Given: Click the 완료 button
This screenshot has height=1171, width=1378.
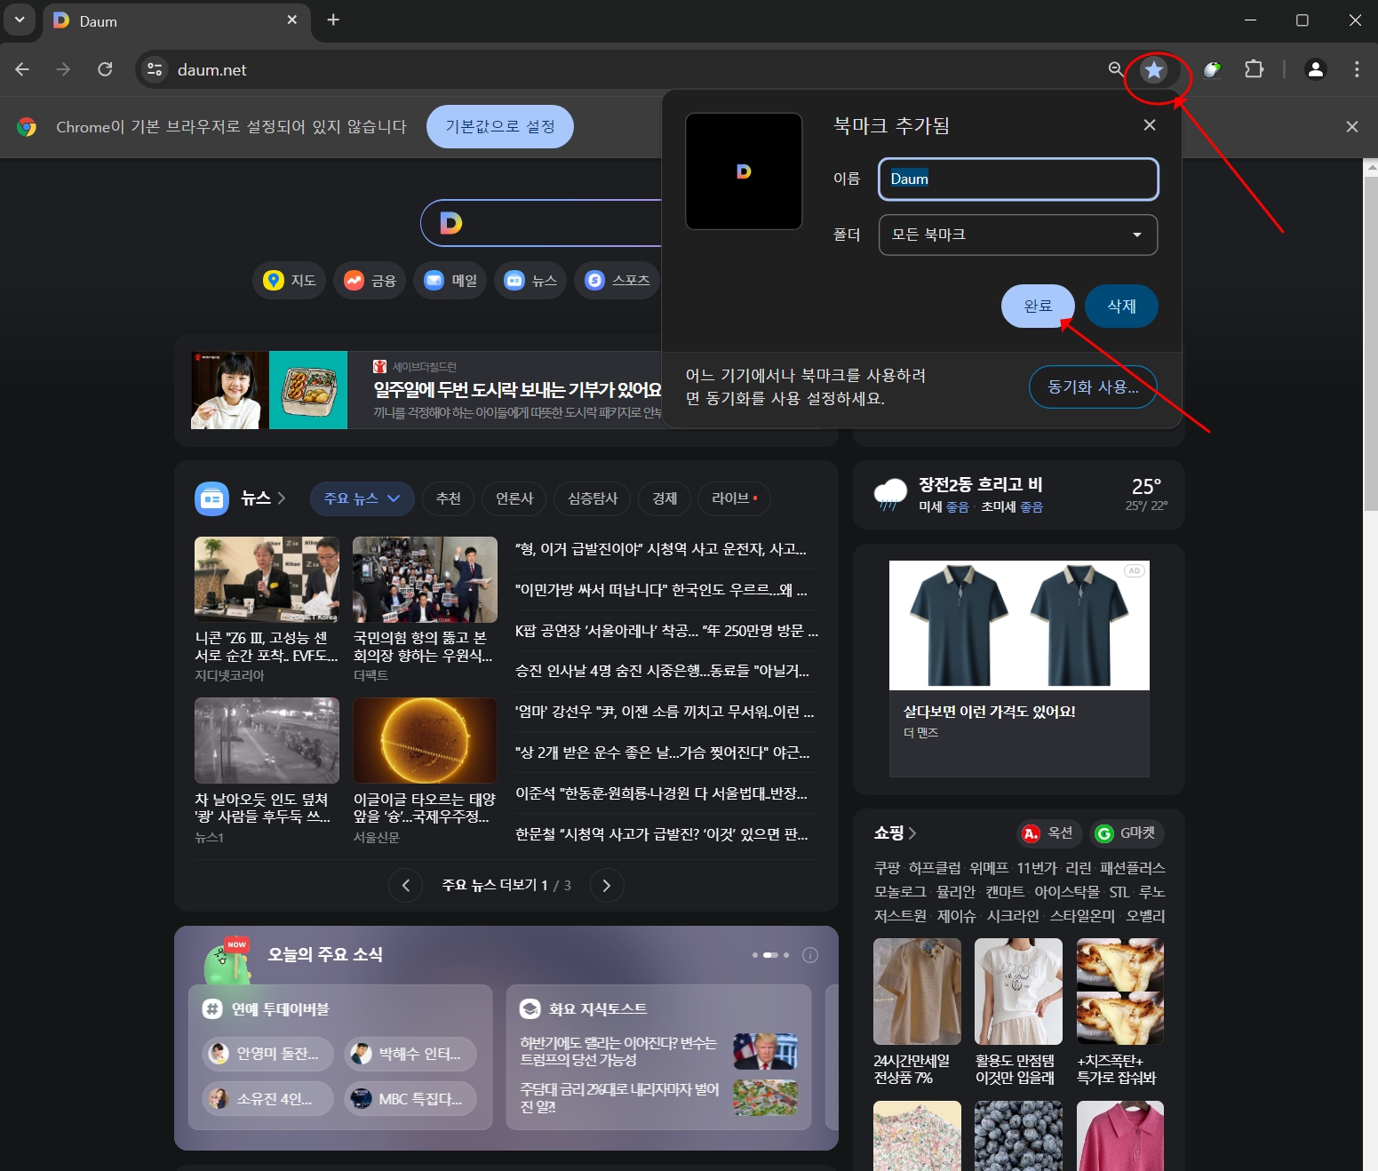Looking at the screenshot, I should [1038, 307].
